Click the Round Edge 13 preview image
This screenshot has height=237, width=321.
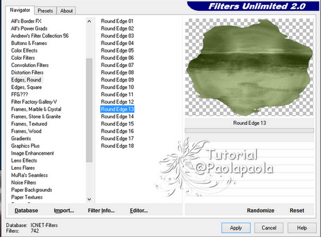249,67
